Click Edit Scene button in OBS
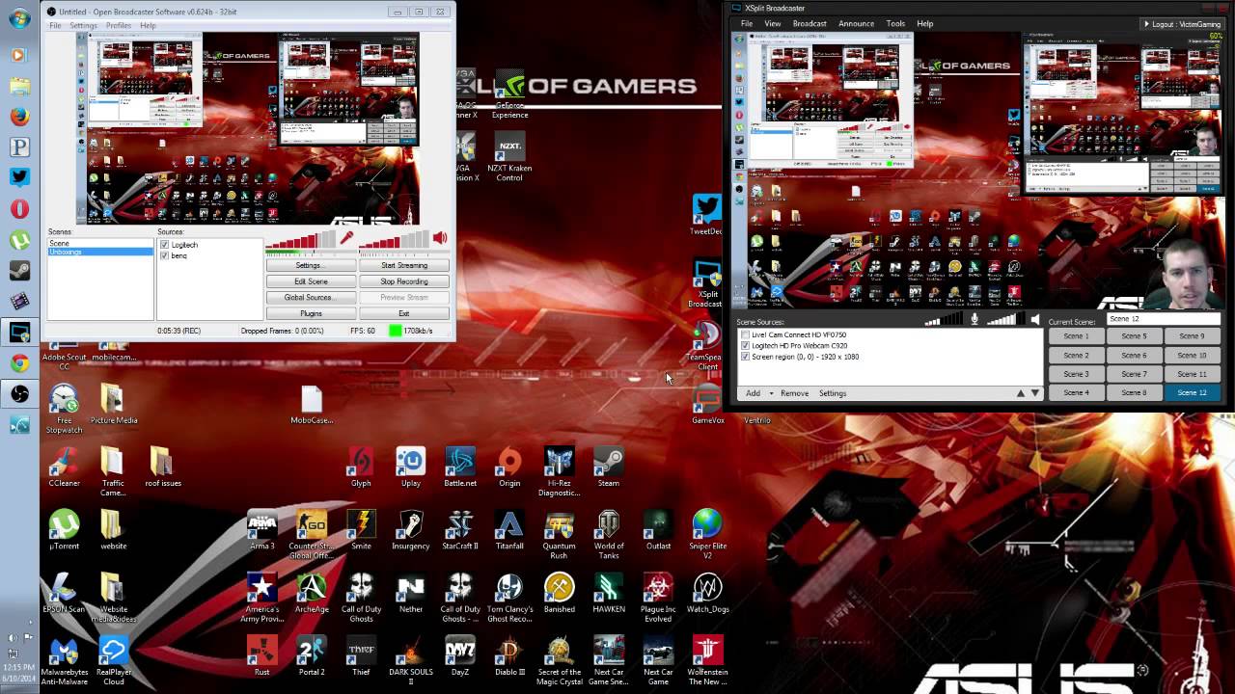The height and width of the screenshot is (694, 1235). pos(311,281)
